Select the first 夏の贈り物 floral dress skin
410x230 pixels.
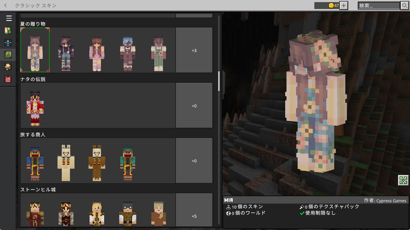[x=35, y=50]
